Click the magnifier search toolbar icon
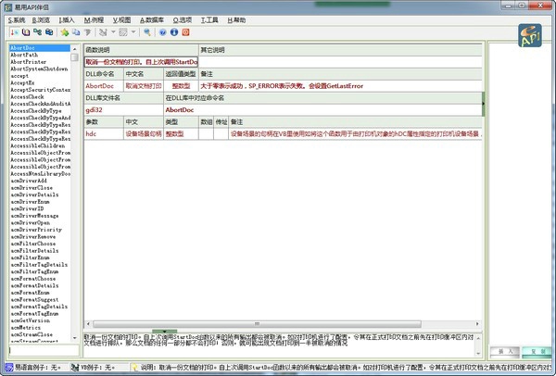Viewport: 556px width, 376px height. [146, 31]
